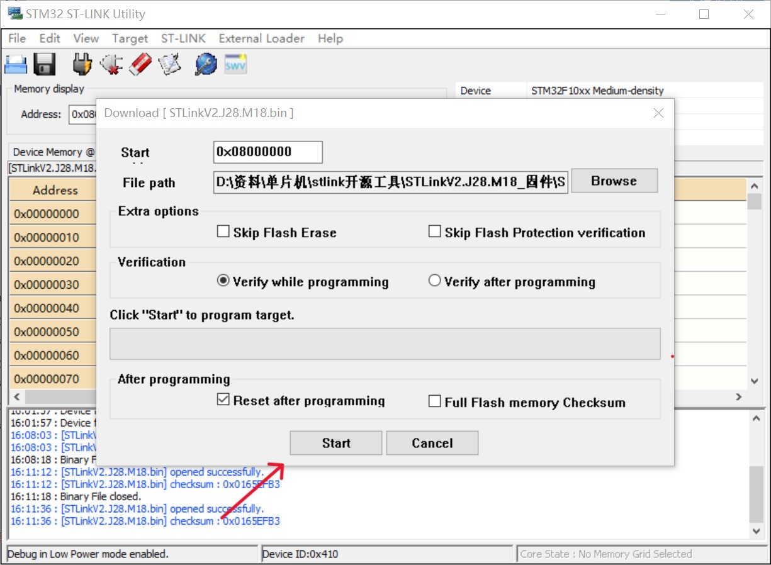Maximize the ST-LINK Utility window
771x565 pixels.
point(704,14)
